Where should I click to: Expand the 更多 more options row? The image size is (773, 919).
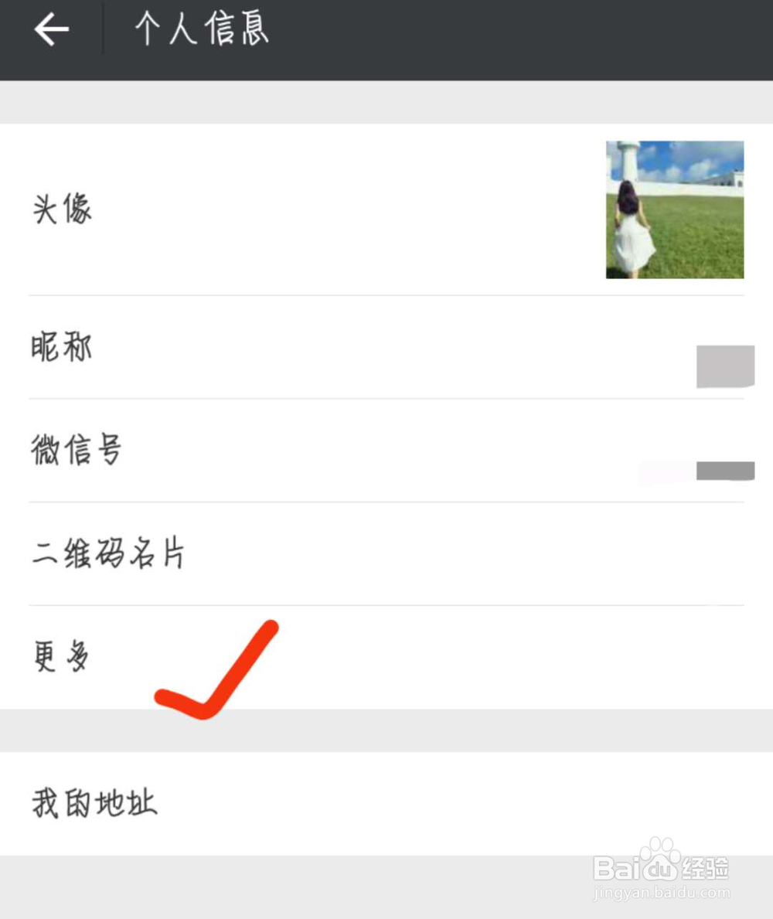[386, 657]
